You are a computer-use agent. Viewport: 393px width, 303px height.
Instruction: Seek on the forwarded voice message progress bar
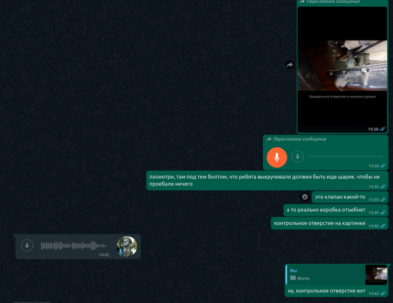[x=346, y=156]
